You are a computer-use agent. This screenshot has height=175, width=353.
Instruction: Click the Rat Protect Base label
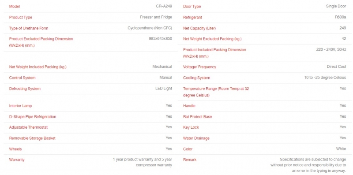[197, 117]
